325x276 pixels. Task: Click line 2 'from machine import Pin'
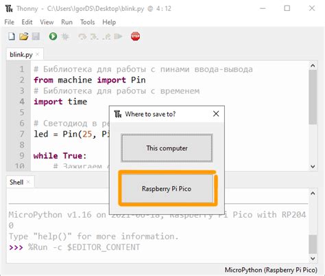click(90, 80)
